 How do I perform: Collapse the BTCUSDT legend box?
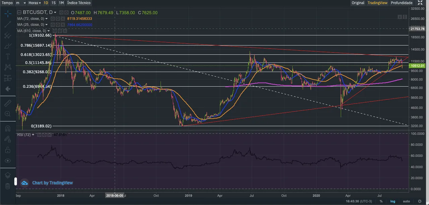point(19,13)
